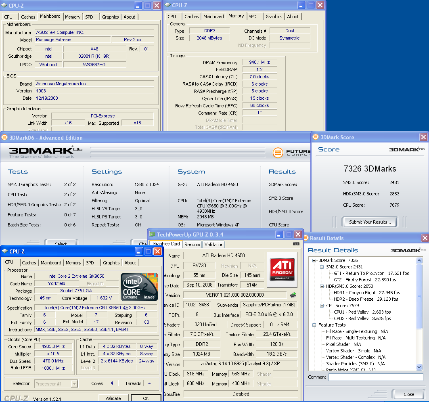Click the 3DMark06 Advanced Edition title bar icon
Viewport: 429px width, 402px height.
(x=4, y=137)
